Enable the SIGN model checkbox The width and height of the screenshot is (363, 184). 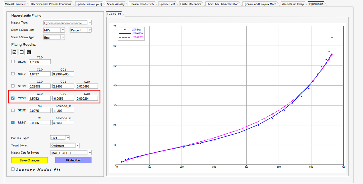tap(13, 86)
